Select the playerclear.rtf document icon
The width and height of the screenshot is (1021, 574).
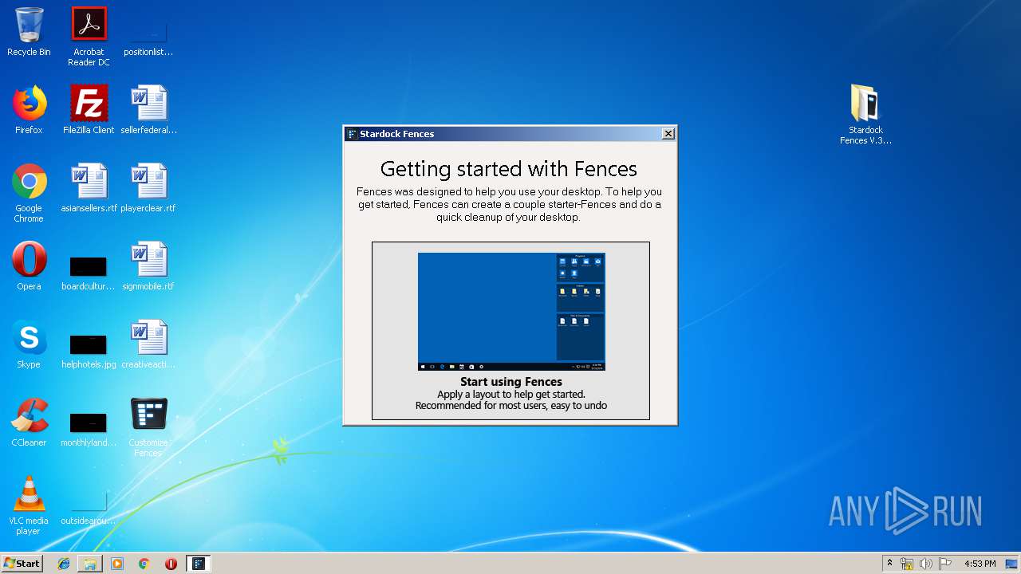(148, 188)
